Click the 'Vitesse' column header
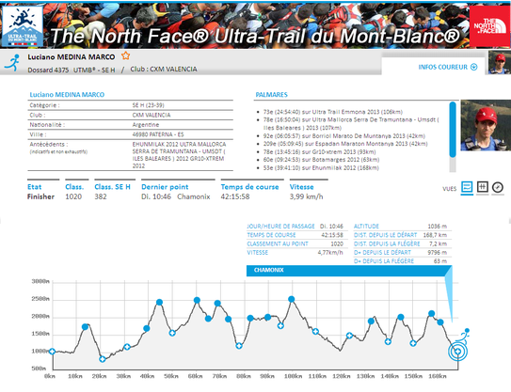The height and width of the screenshot is (392, 511). (302, 187)
